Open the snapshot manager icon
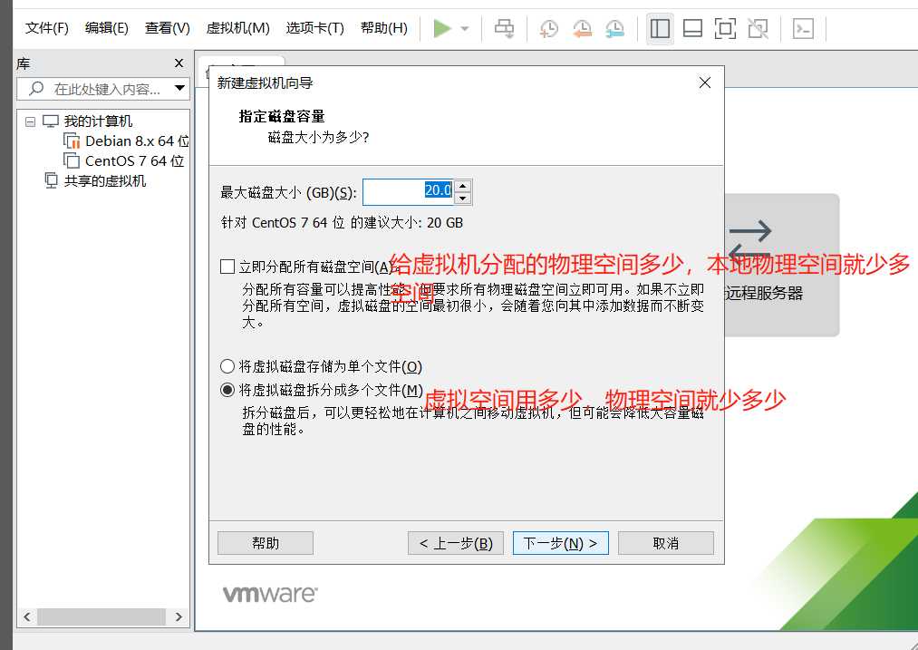Image resolution: width=918 pixels, height=650 pixels. (x=614, y=28)
